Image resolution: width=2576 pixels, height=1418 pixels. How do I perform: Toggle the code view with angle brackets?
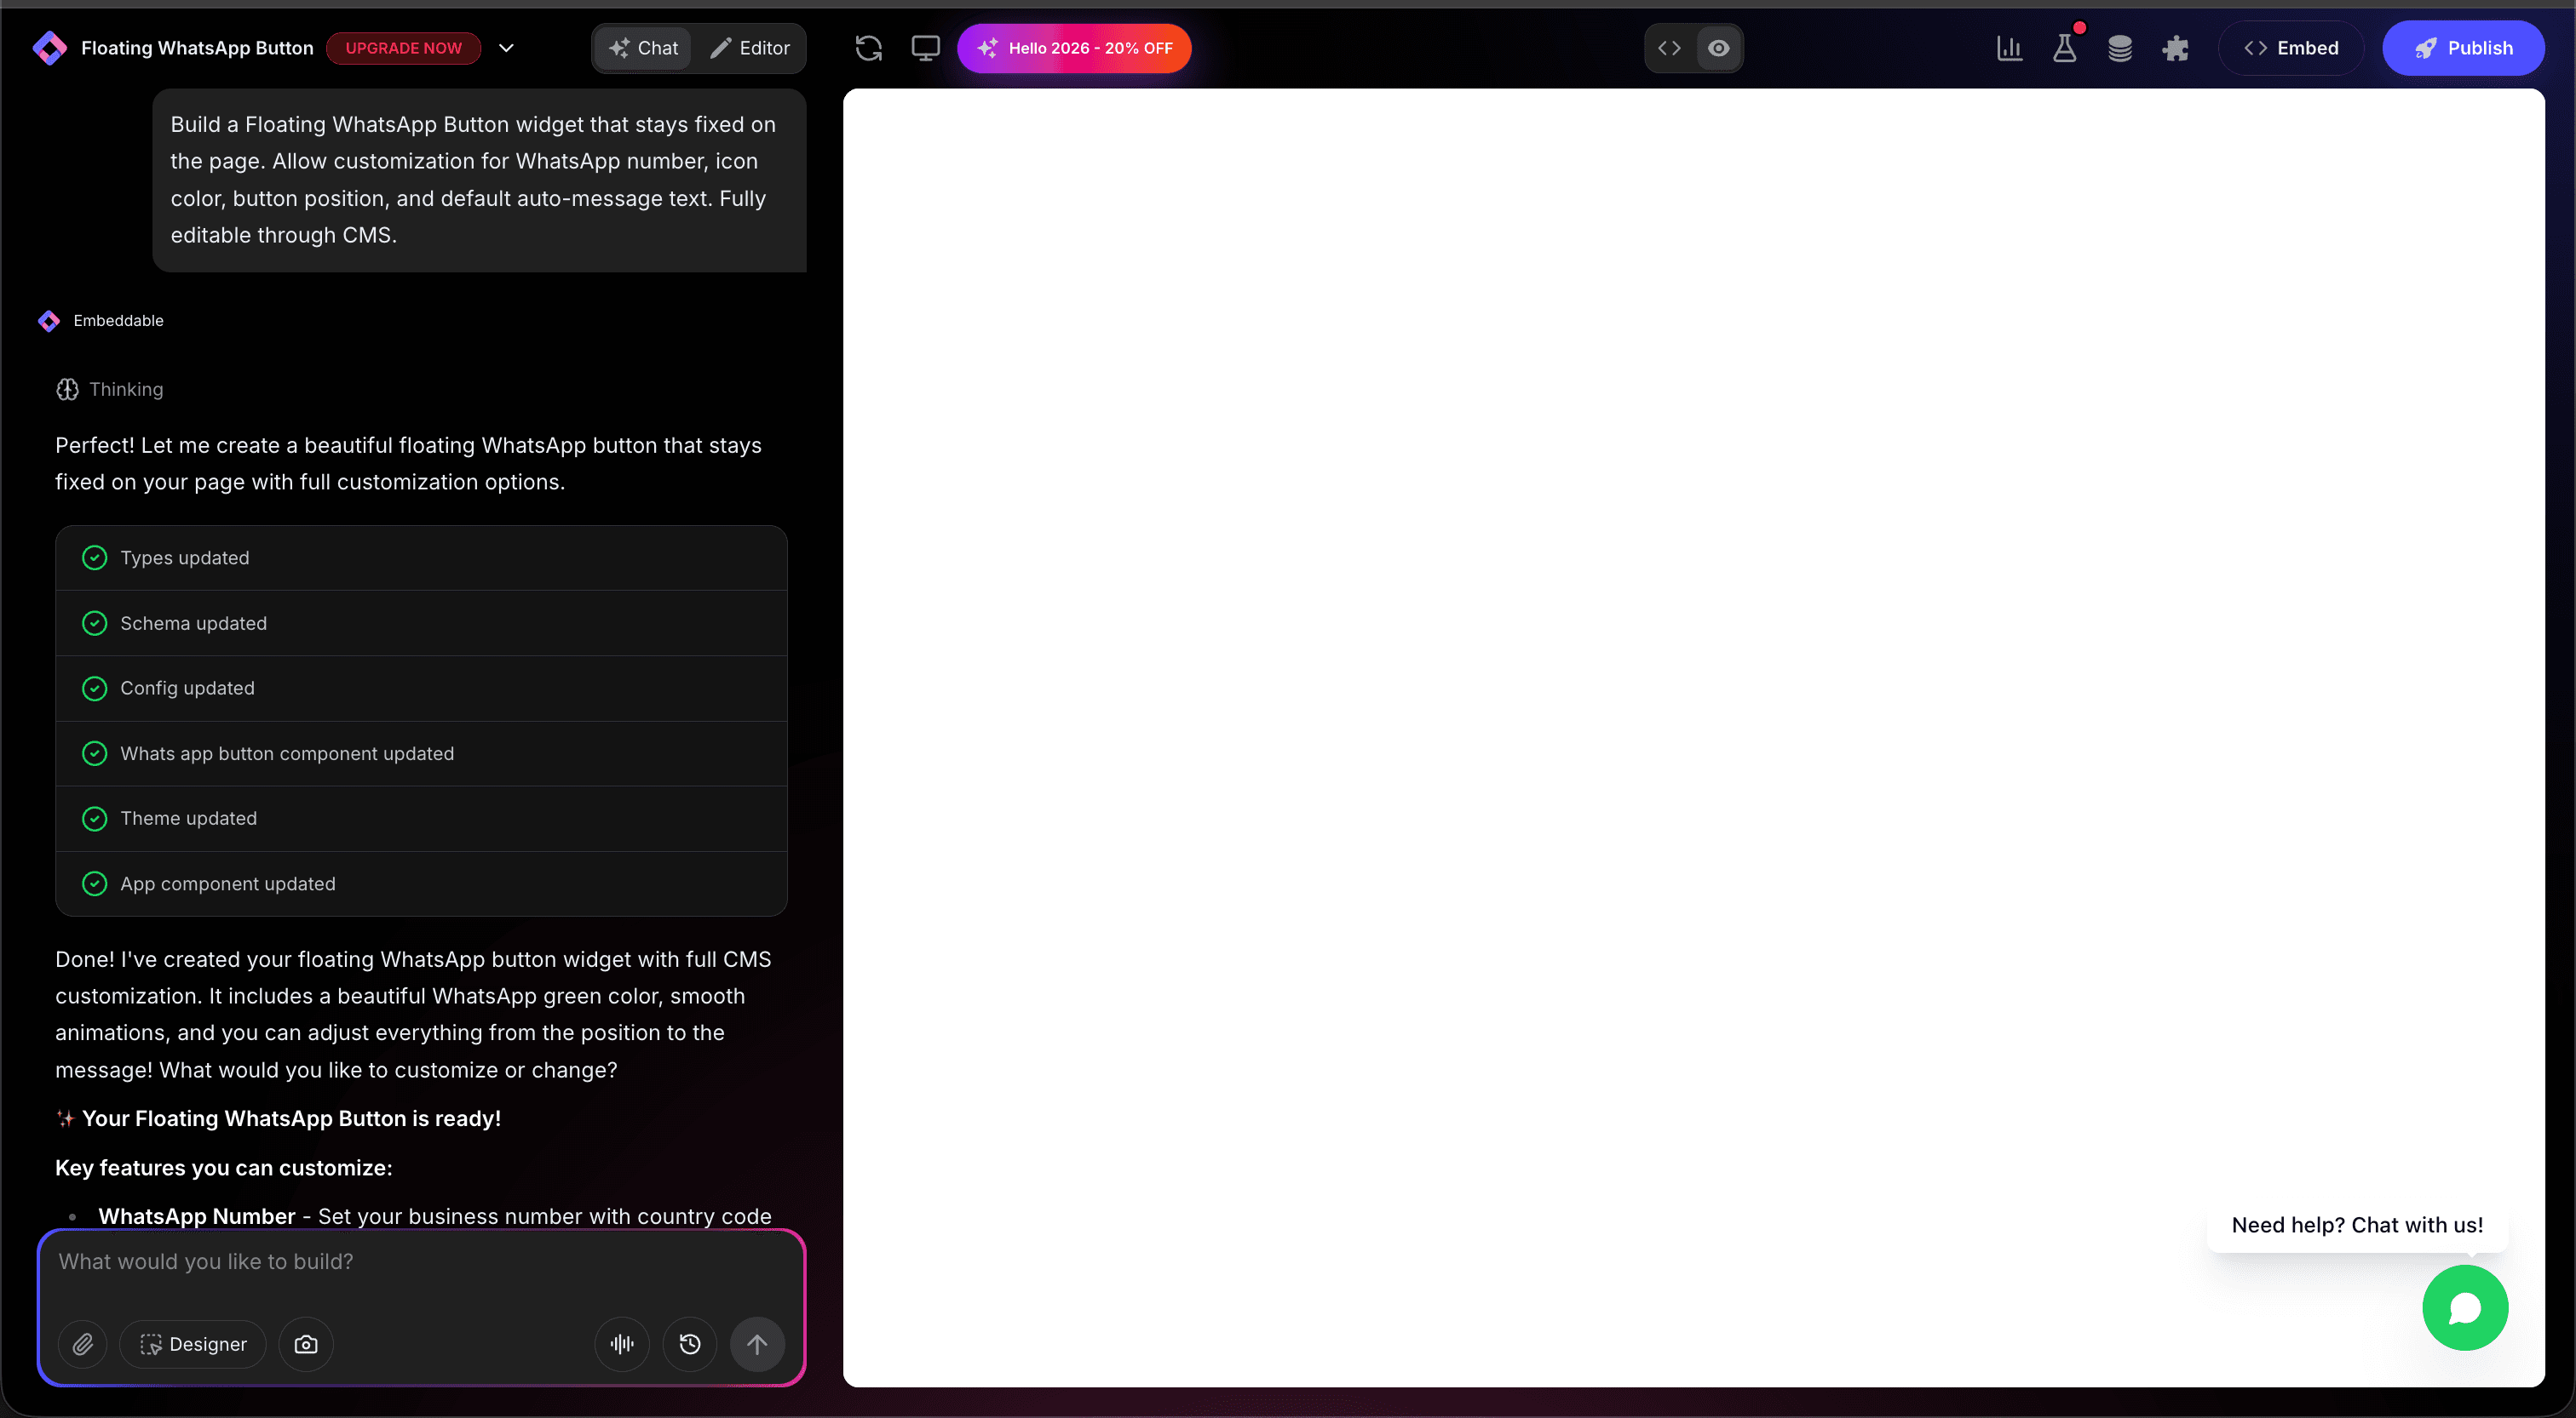[x=1668, y=48]
